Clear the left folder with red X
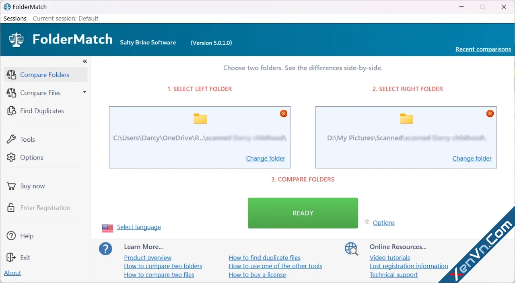The width and height of the screenshot is (515, 283). point(284,114)
